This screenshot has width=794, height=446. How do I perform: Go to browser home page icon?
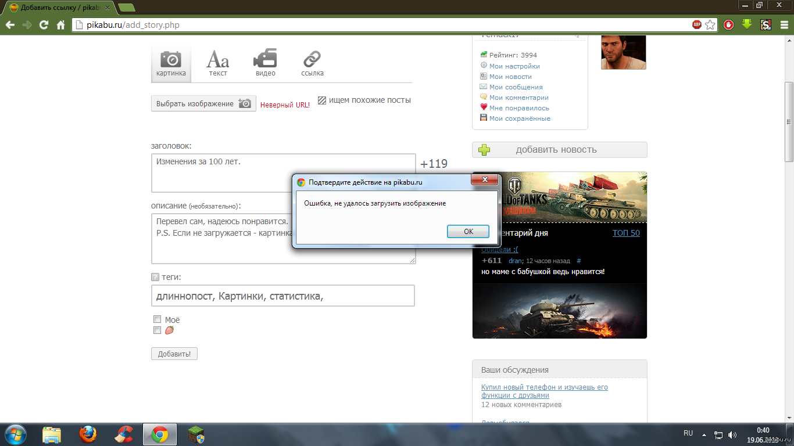[x=60, y=25]
